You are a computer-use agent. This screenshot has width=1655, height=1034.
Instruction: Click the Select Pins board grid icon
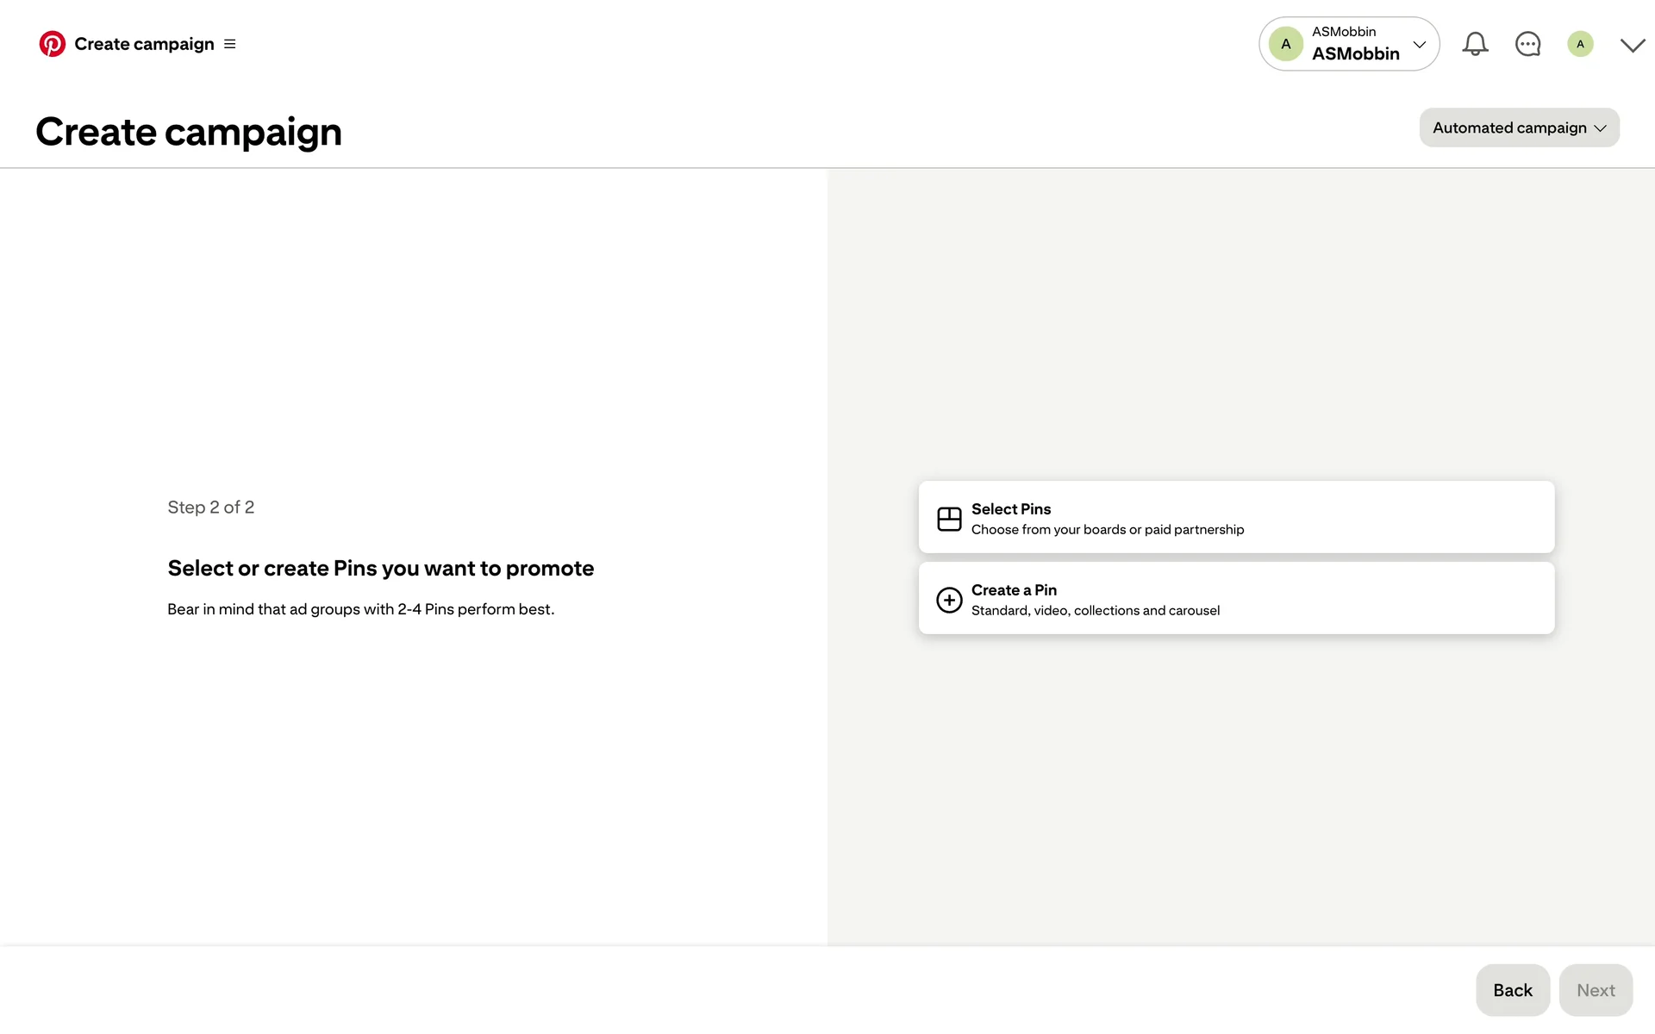pos(949,519)
